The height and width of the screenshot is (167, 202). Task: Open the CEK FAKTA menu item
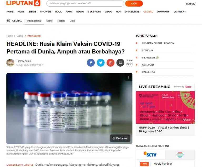94,12
